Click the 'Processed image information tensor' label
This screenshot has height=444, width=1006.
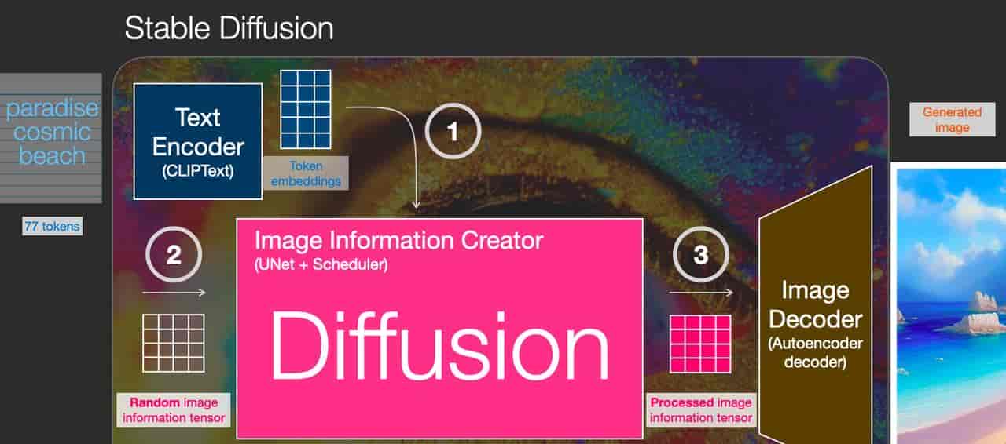click(701, 409)
